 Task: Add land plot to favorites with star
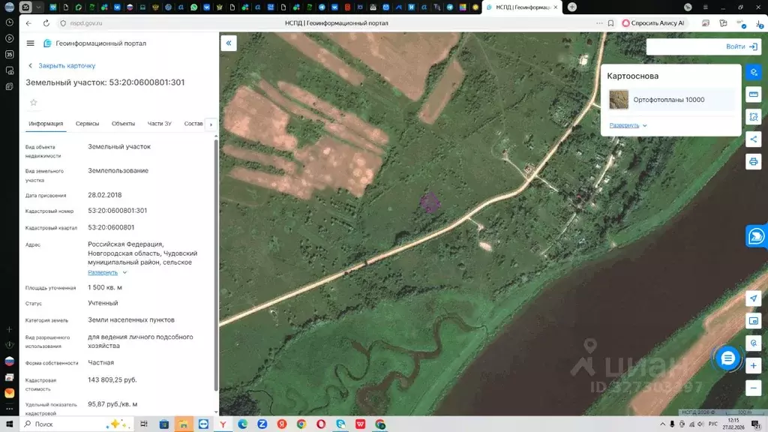[x=33, y=103]
